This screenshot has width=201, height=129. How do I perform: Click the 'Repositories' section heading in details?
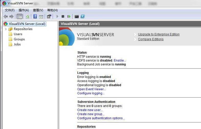(x=86, y=126)
